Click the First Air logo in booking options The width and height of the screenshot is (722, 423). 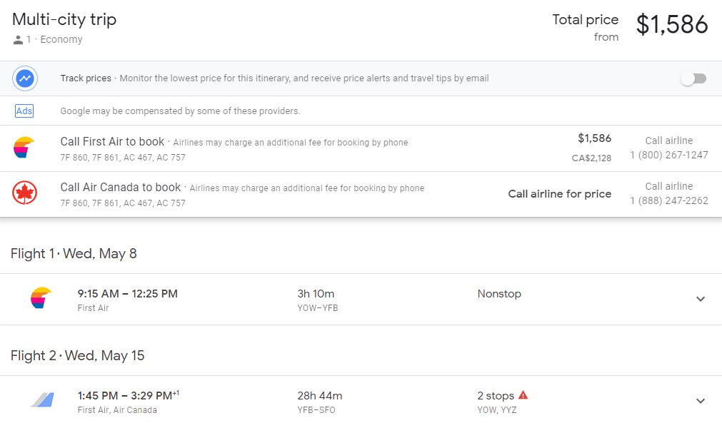click(24, 148)
